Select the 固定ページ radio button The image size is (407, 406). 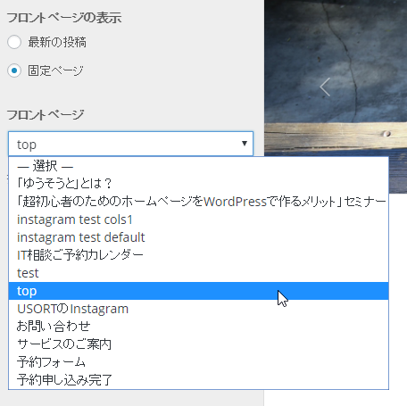tap(14, 70)
